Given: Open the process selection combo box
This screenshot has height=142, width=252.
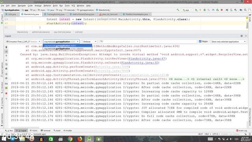Looking at the screenshot, I should 61,41.
